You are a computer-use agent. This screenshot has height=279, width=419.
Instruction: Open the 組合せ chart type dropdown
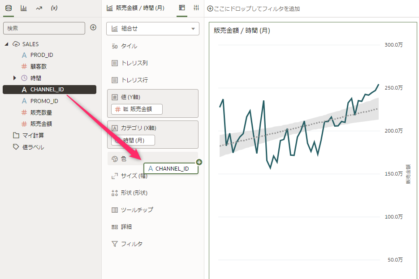[153, 29]
